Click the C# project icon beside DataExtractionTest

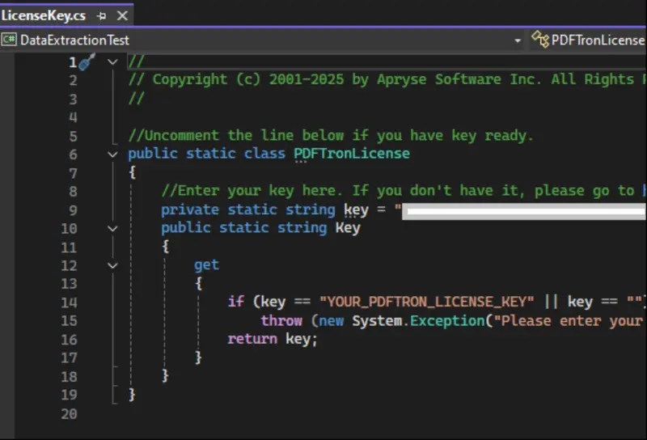click(x=9, y=40)
